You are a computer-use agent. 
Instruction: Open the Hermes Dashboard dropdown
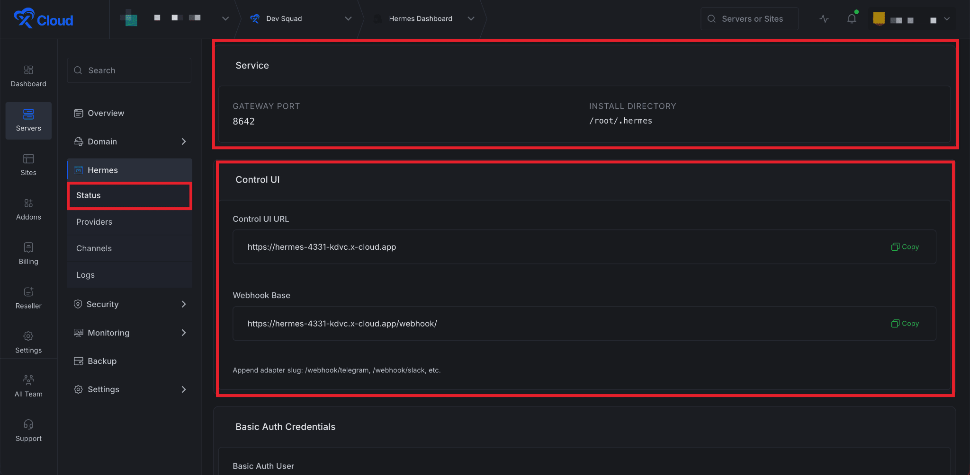[471, 18]
